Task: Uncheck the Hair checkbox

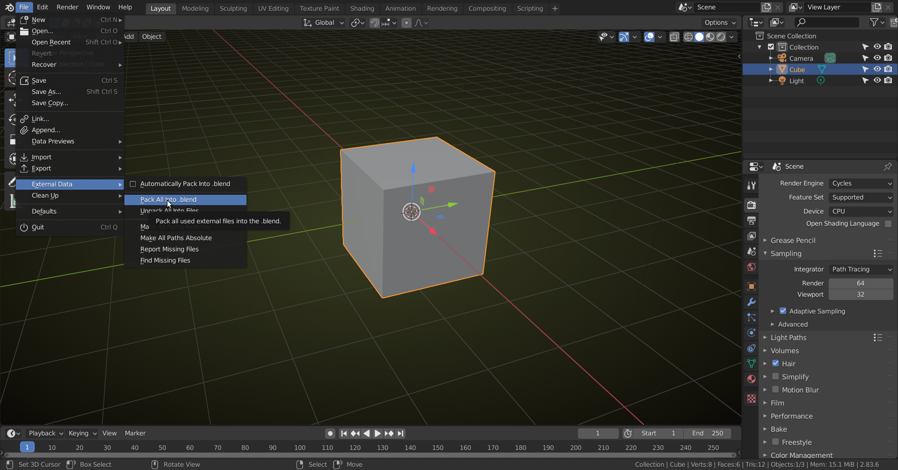Action: coord(775,363)
